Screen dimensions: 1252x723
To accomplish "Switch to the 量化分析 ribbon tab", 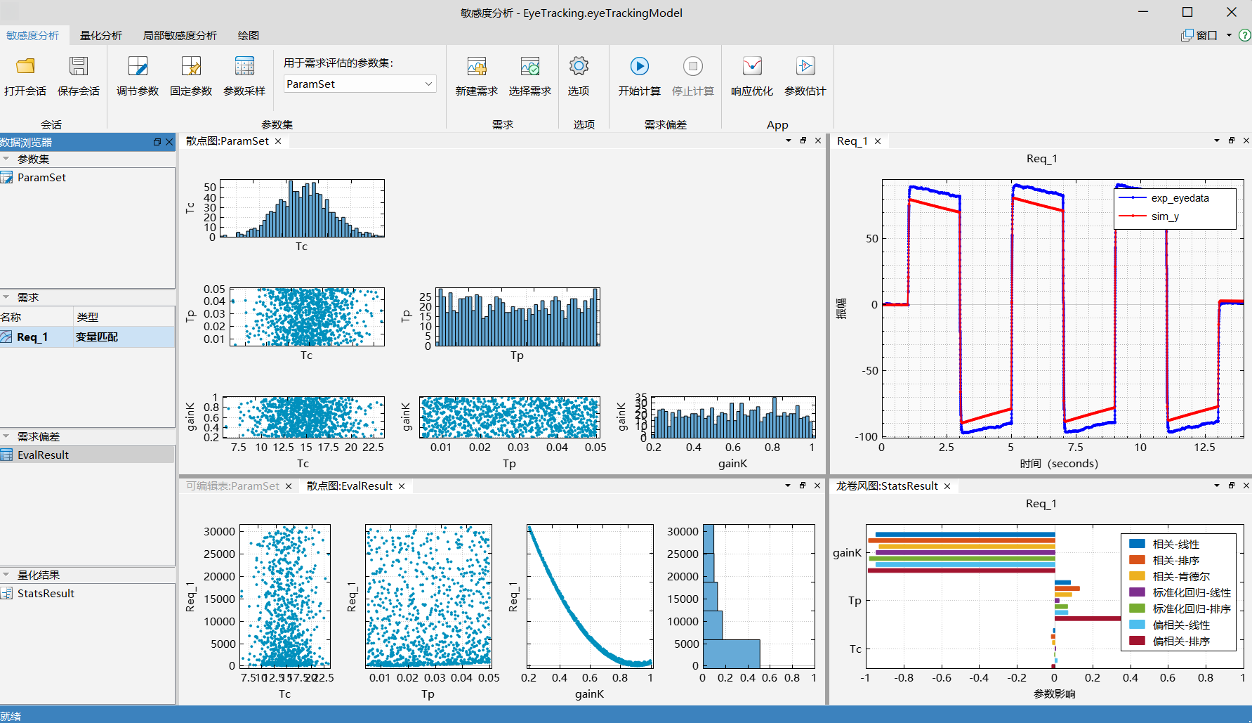I will 100,35.
